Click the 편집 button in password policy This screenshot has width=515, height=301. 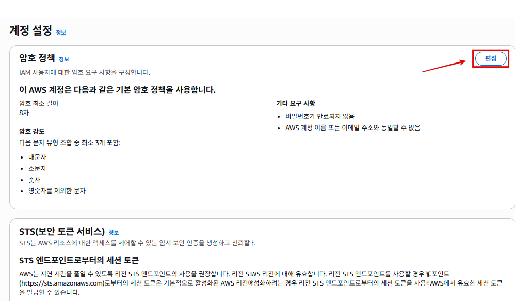[x=491, y=58]
